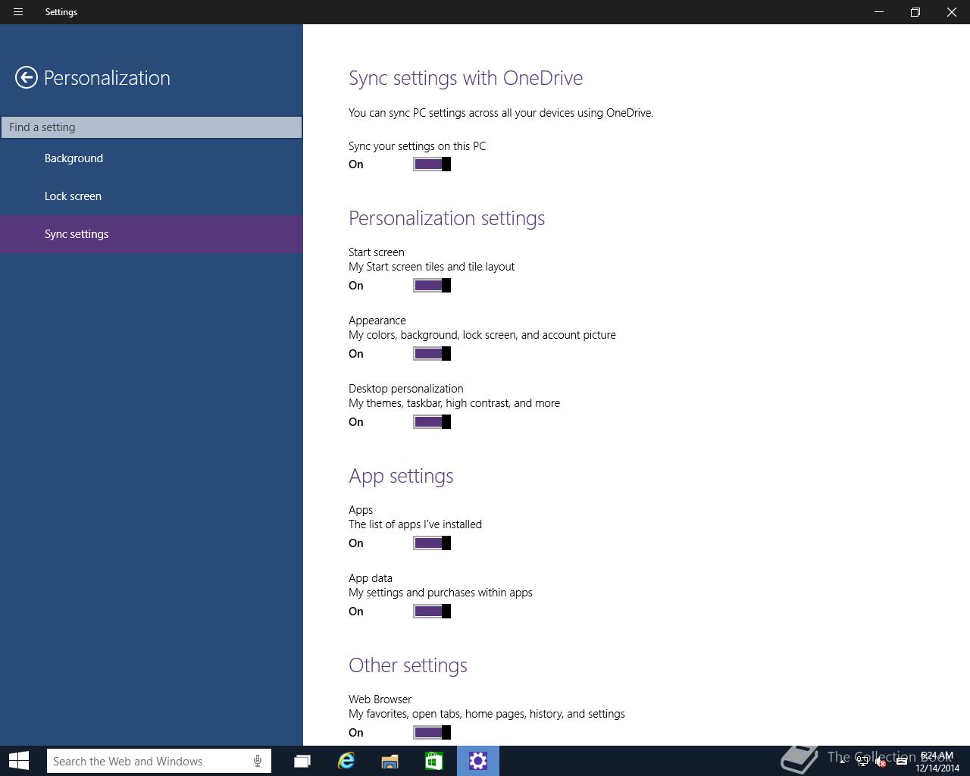Show hidden icons in system tray
970x776 pixels.
(x=842, y=762)
